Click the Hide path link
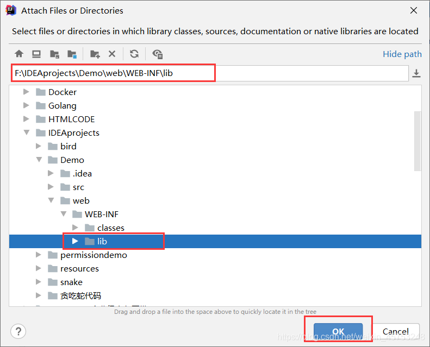 click(x=402, y=54)
